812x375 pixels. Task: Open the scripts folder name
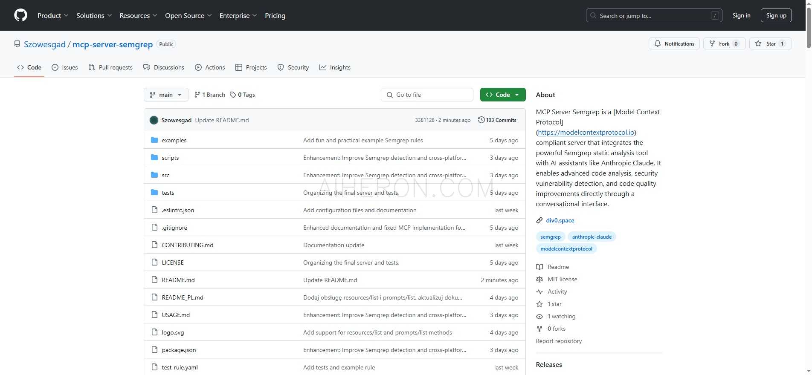point(170,158)
